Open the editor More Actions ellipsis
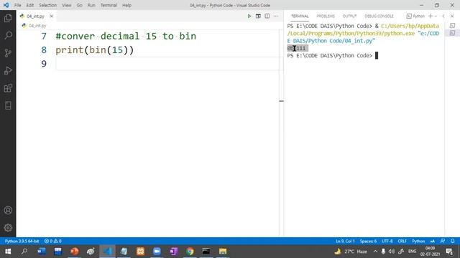The image size is (460, 258). tap(276, 16)
